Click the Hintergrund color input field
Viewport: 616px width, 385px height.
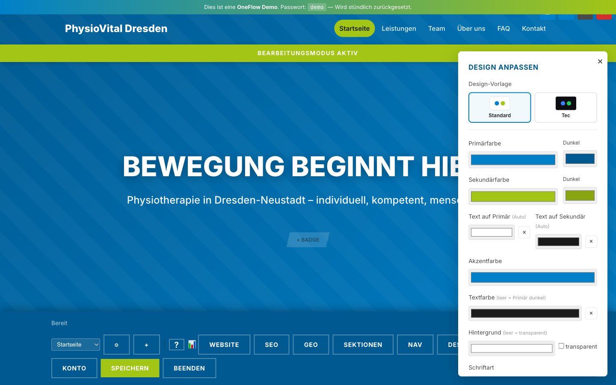click(512, 348)
